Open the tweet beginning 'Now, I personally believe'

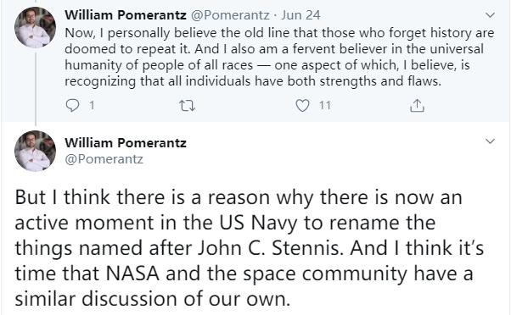point(279,57)
